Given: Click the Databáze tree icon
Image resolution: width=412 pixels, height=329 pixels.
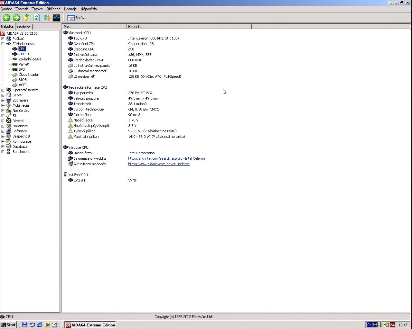Looking at the screenshot, I should click(x=9, y=147).
